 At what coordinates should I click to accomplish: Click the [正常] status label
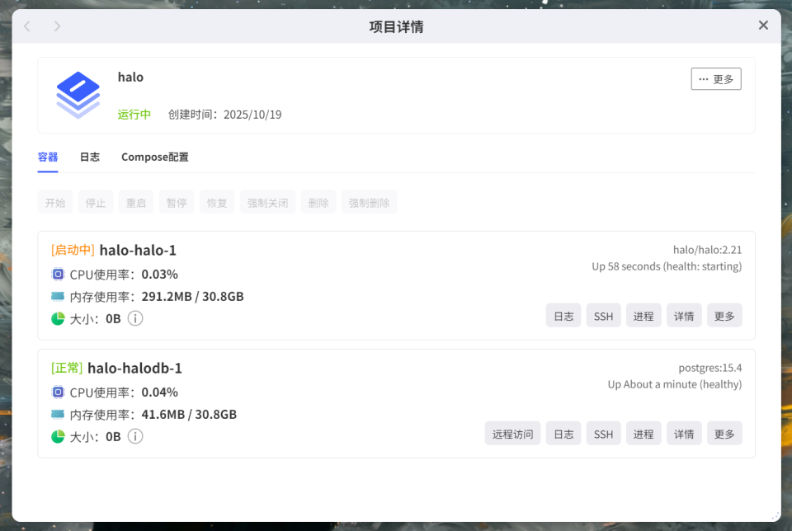coord(67,368)
